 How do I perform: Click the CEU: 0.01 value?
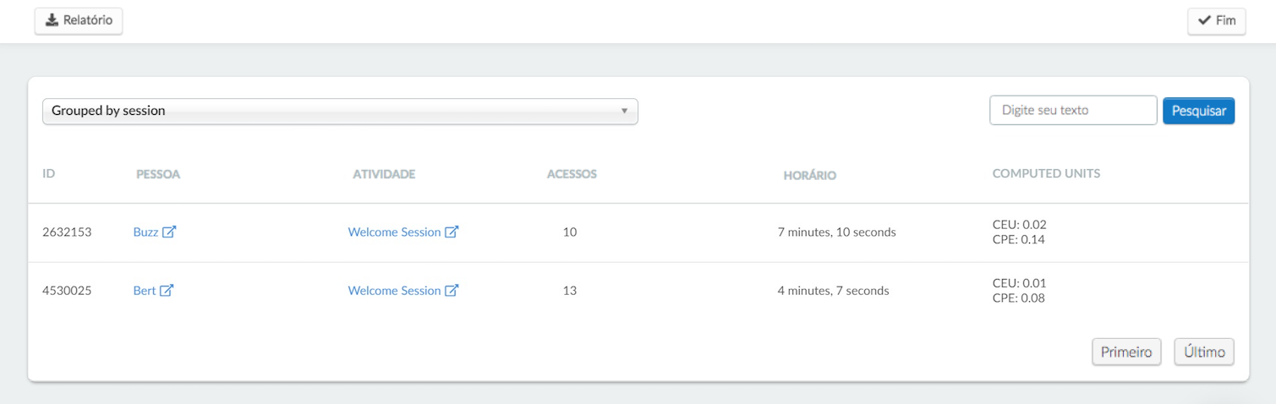(x=1019, y=282)
